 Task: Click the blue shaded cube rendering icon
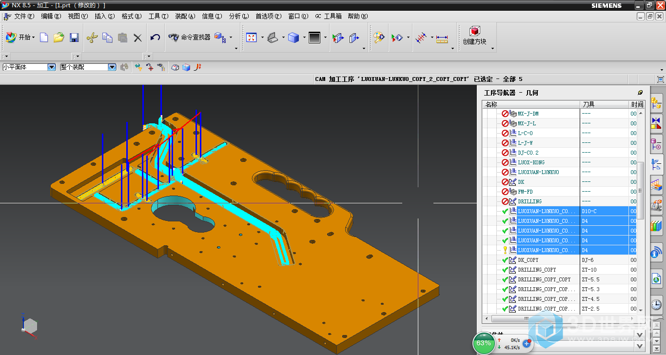pyautogui.click(x=294, y=38)
